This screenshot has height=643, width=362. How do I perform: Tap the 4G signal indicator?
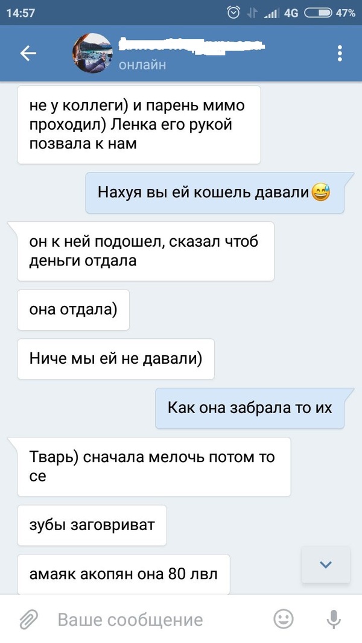[x=291, y=13]
